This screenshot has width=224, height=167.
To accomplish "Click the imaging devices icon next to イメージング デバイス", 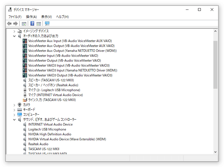I will click(x=20, y=31).
